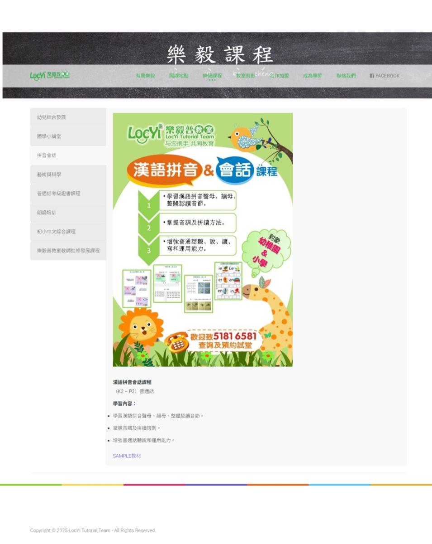Screen dimensions: 432x544
Task: Click the Facebook icon in the navigation bar
Action: tap(372, 76)
